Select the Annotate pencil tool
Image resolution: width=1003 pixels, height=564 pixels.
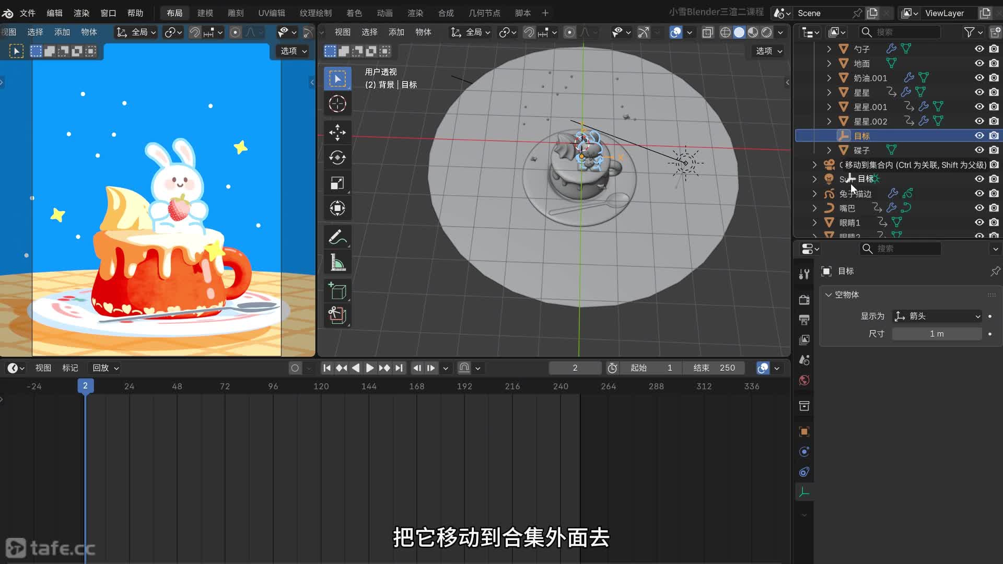[337, 237]
